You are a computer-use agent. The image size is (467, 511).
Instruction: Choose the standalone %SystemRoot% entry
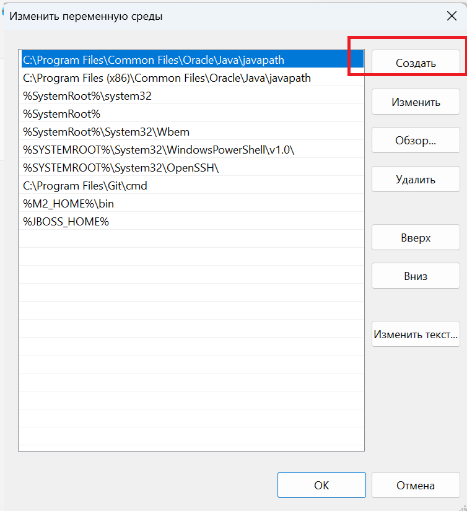point(61,114)
